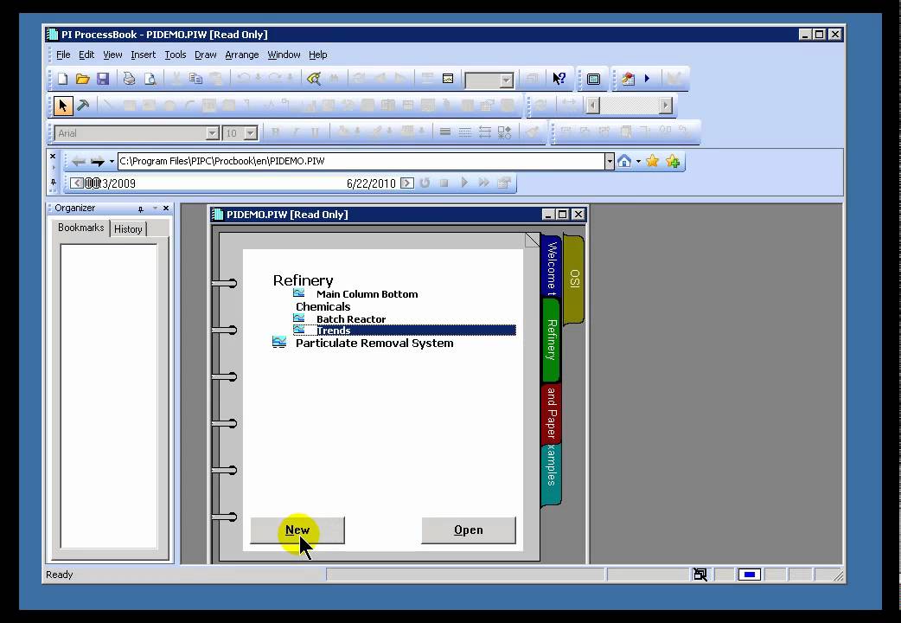This screenshot has height=623, width=901.
Task: Close the Organizer panel
Action: (166, 208)
